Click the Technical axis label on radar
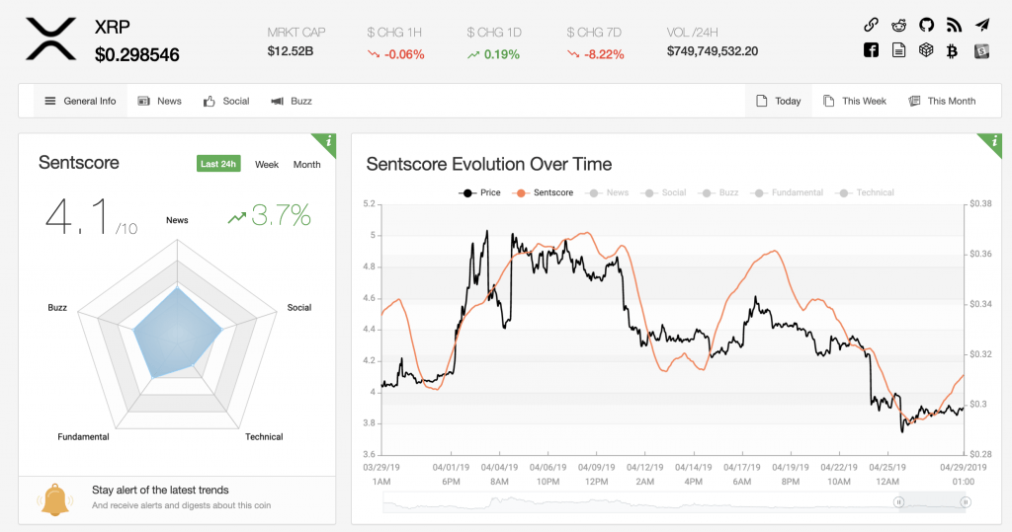The height and width of the screenshot is (532, 1012). tap(264, 436)
